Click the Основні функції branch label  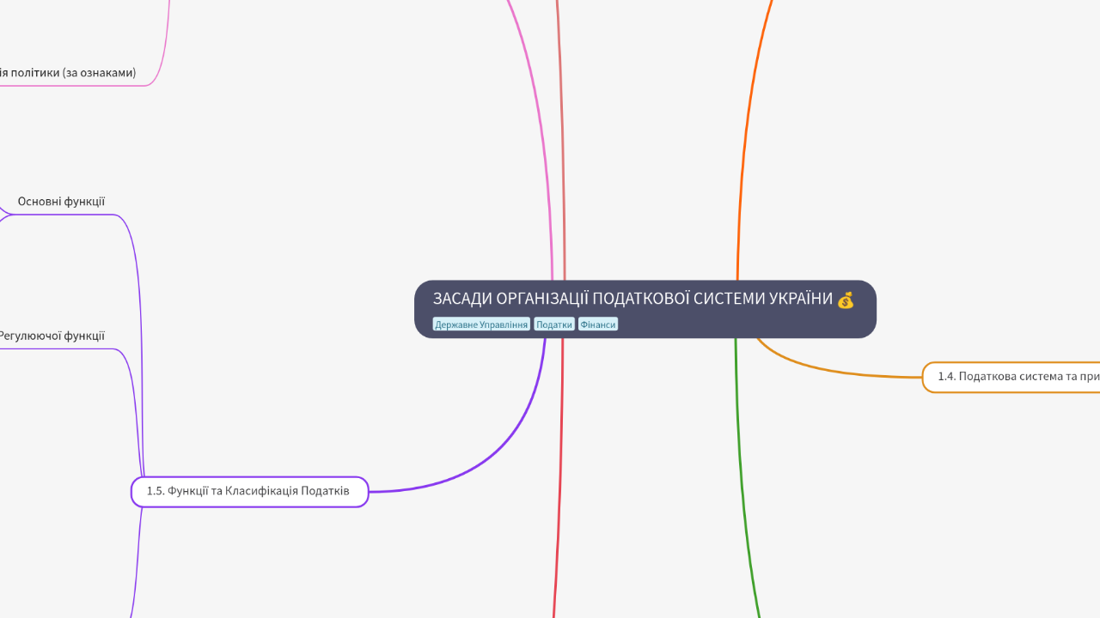click(61, 201)
